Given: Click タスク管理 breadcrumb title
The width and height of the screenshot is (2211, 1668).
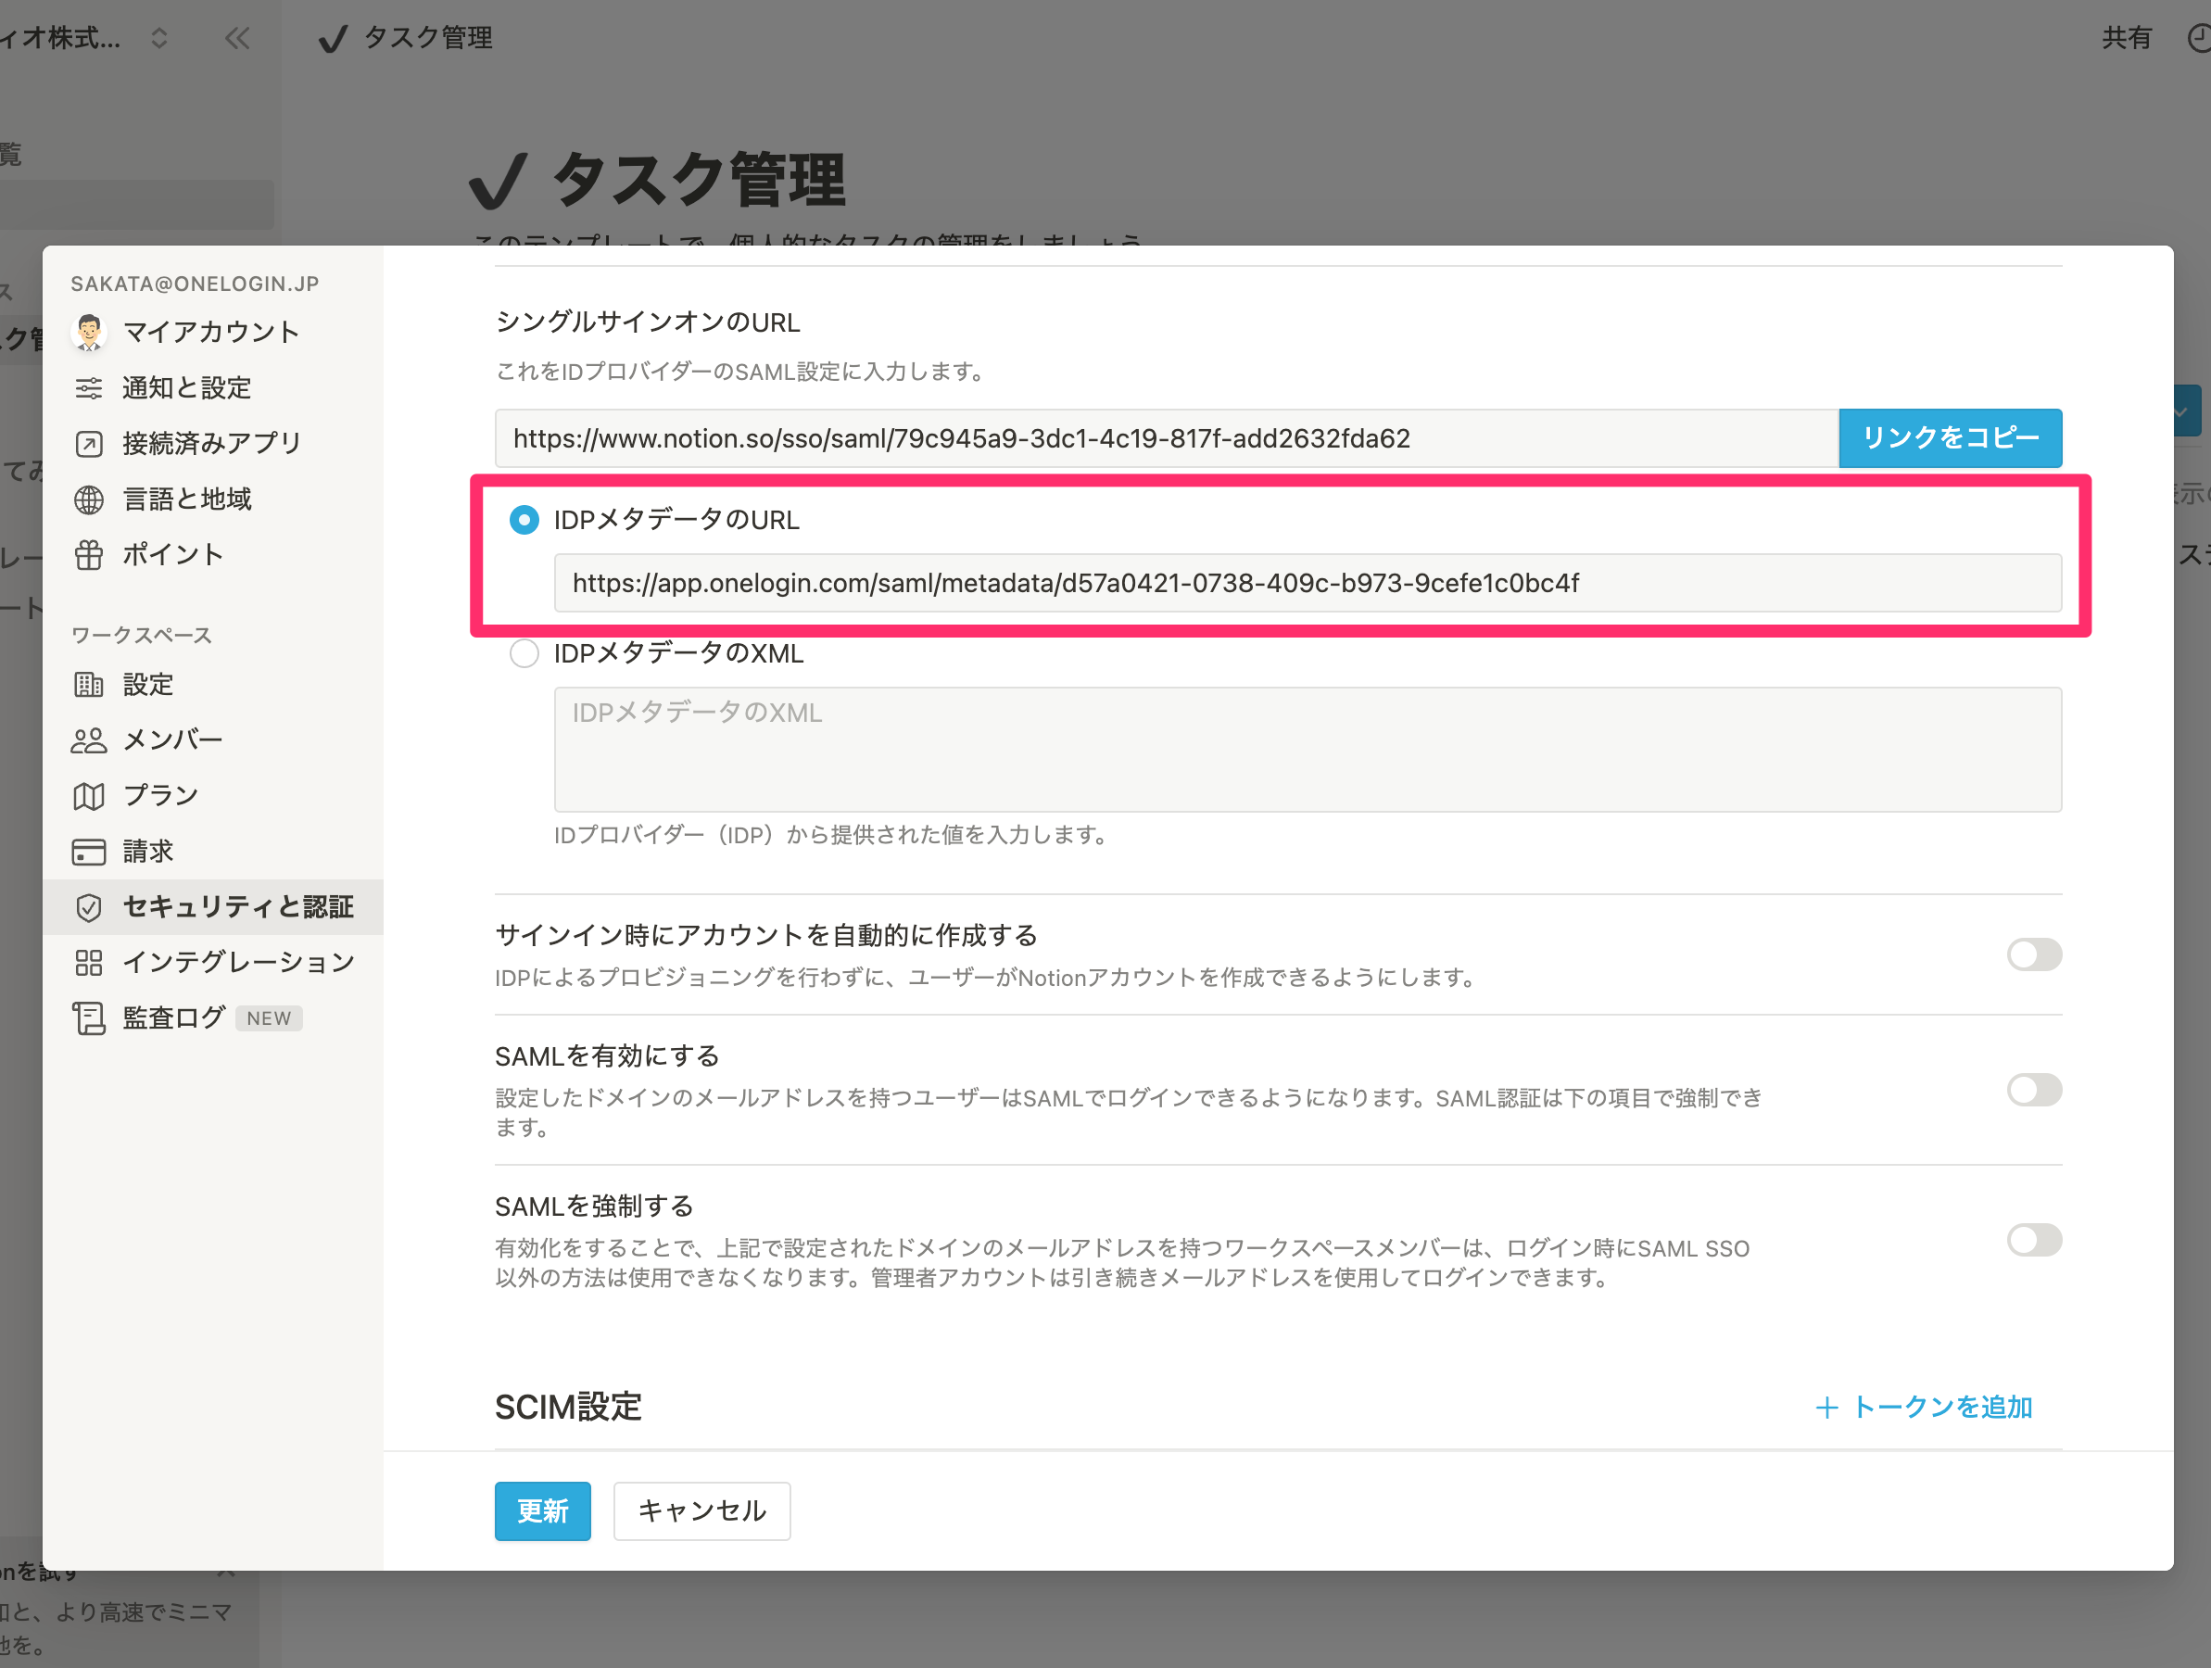Looking at the screenshot, I should (429, 38).
